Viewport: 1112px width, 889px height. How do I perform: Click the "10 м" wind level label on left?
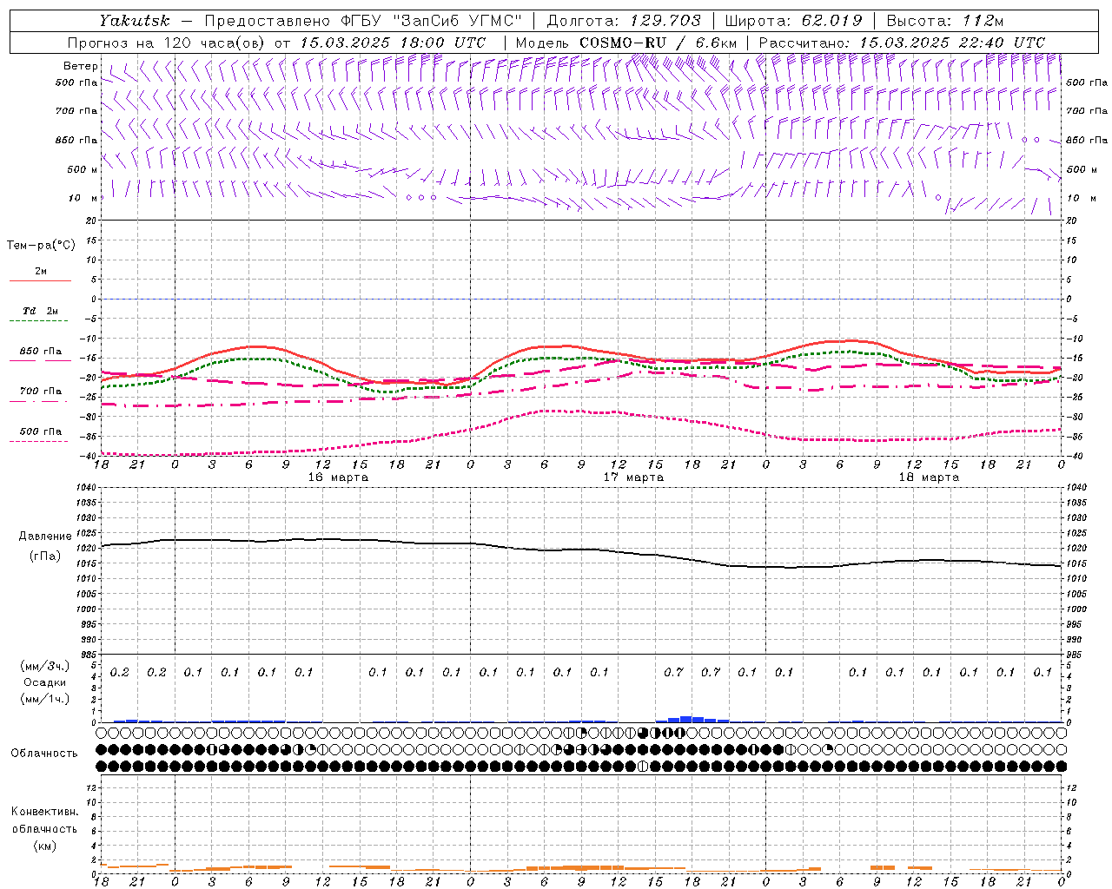(83, 198)
